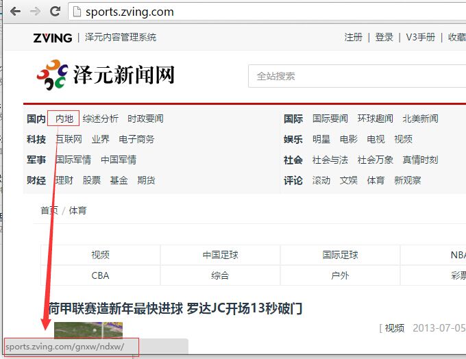Open 体育 under 评论 navigation row
The height and width of the screenshot is (359, 466).
(376, 180)
